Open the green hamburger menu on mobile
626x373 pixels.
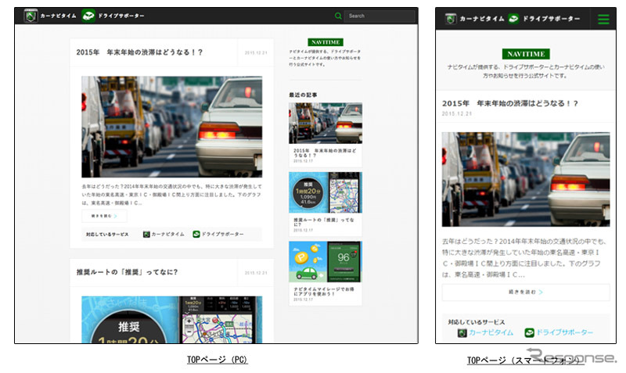click(x=603, y=20)
